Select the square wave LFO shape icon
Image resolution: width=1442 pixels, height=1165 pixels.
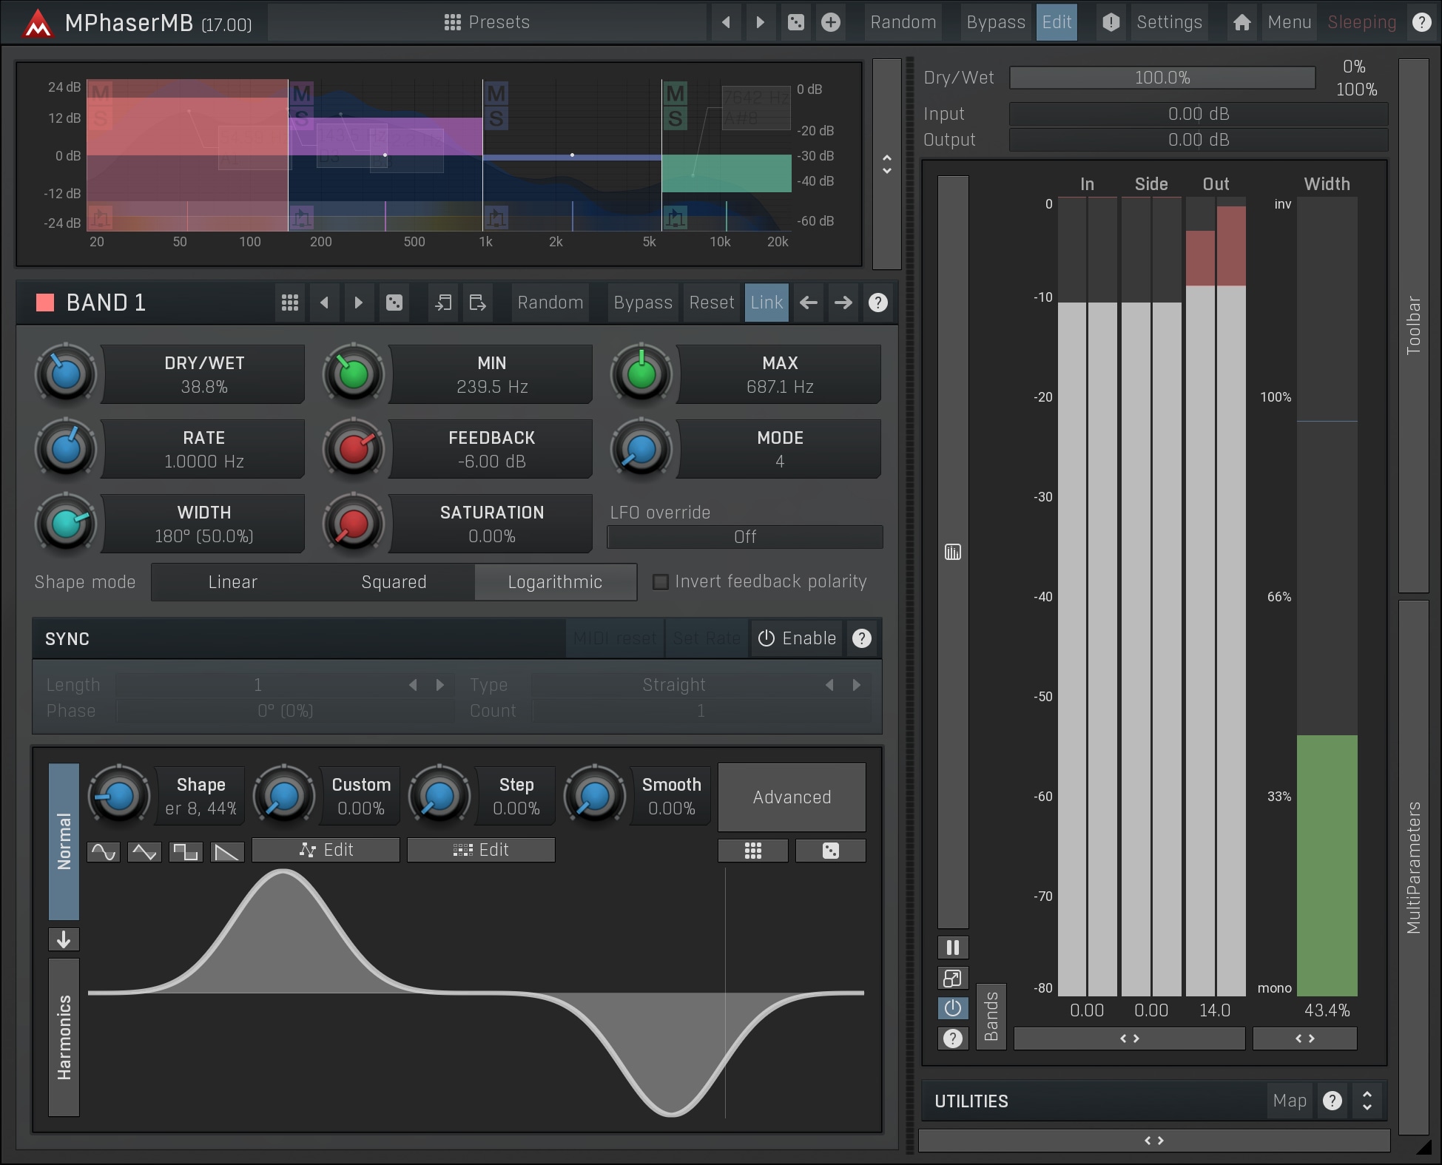[x=185, y=852]
